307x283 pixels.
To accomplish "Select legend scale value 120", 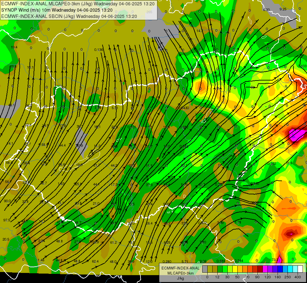I will point(268,277).
